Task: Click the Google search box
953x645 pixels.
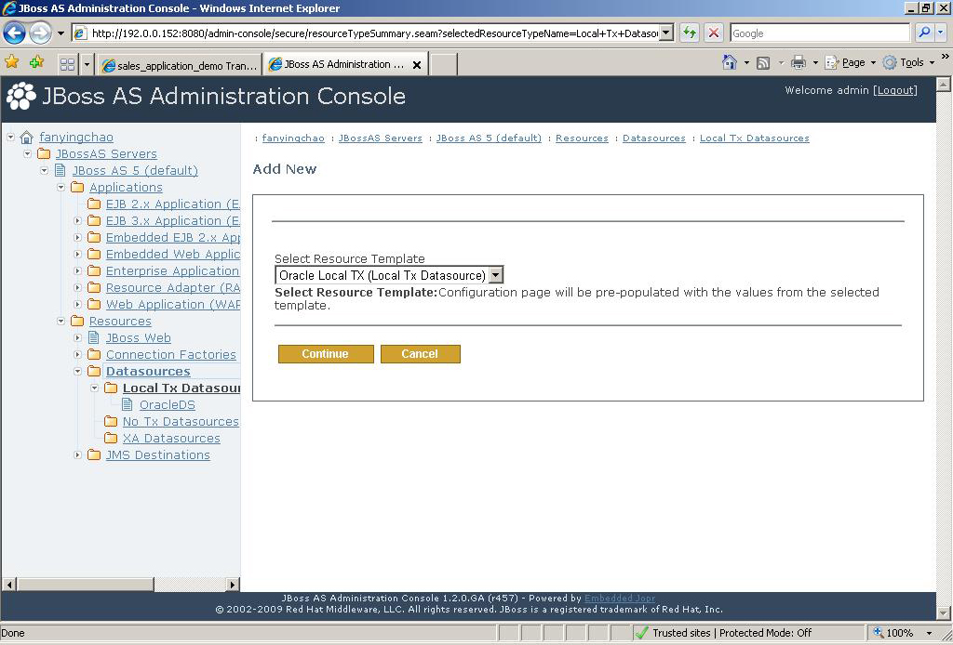Action: 820,33
